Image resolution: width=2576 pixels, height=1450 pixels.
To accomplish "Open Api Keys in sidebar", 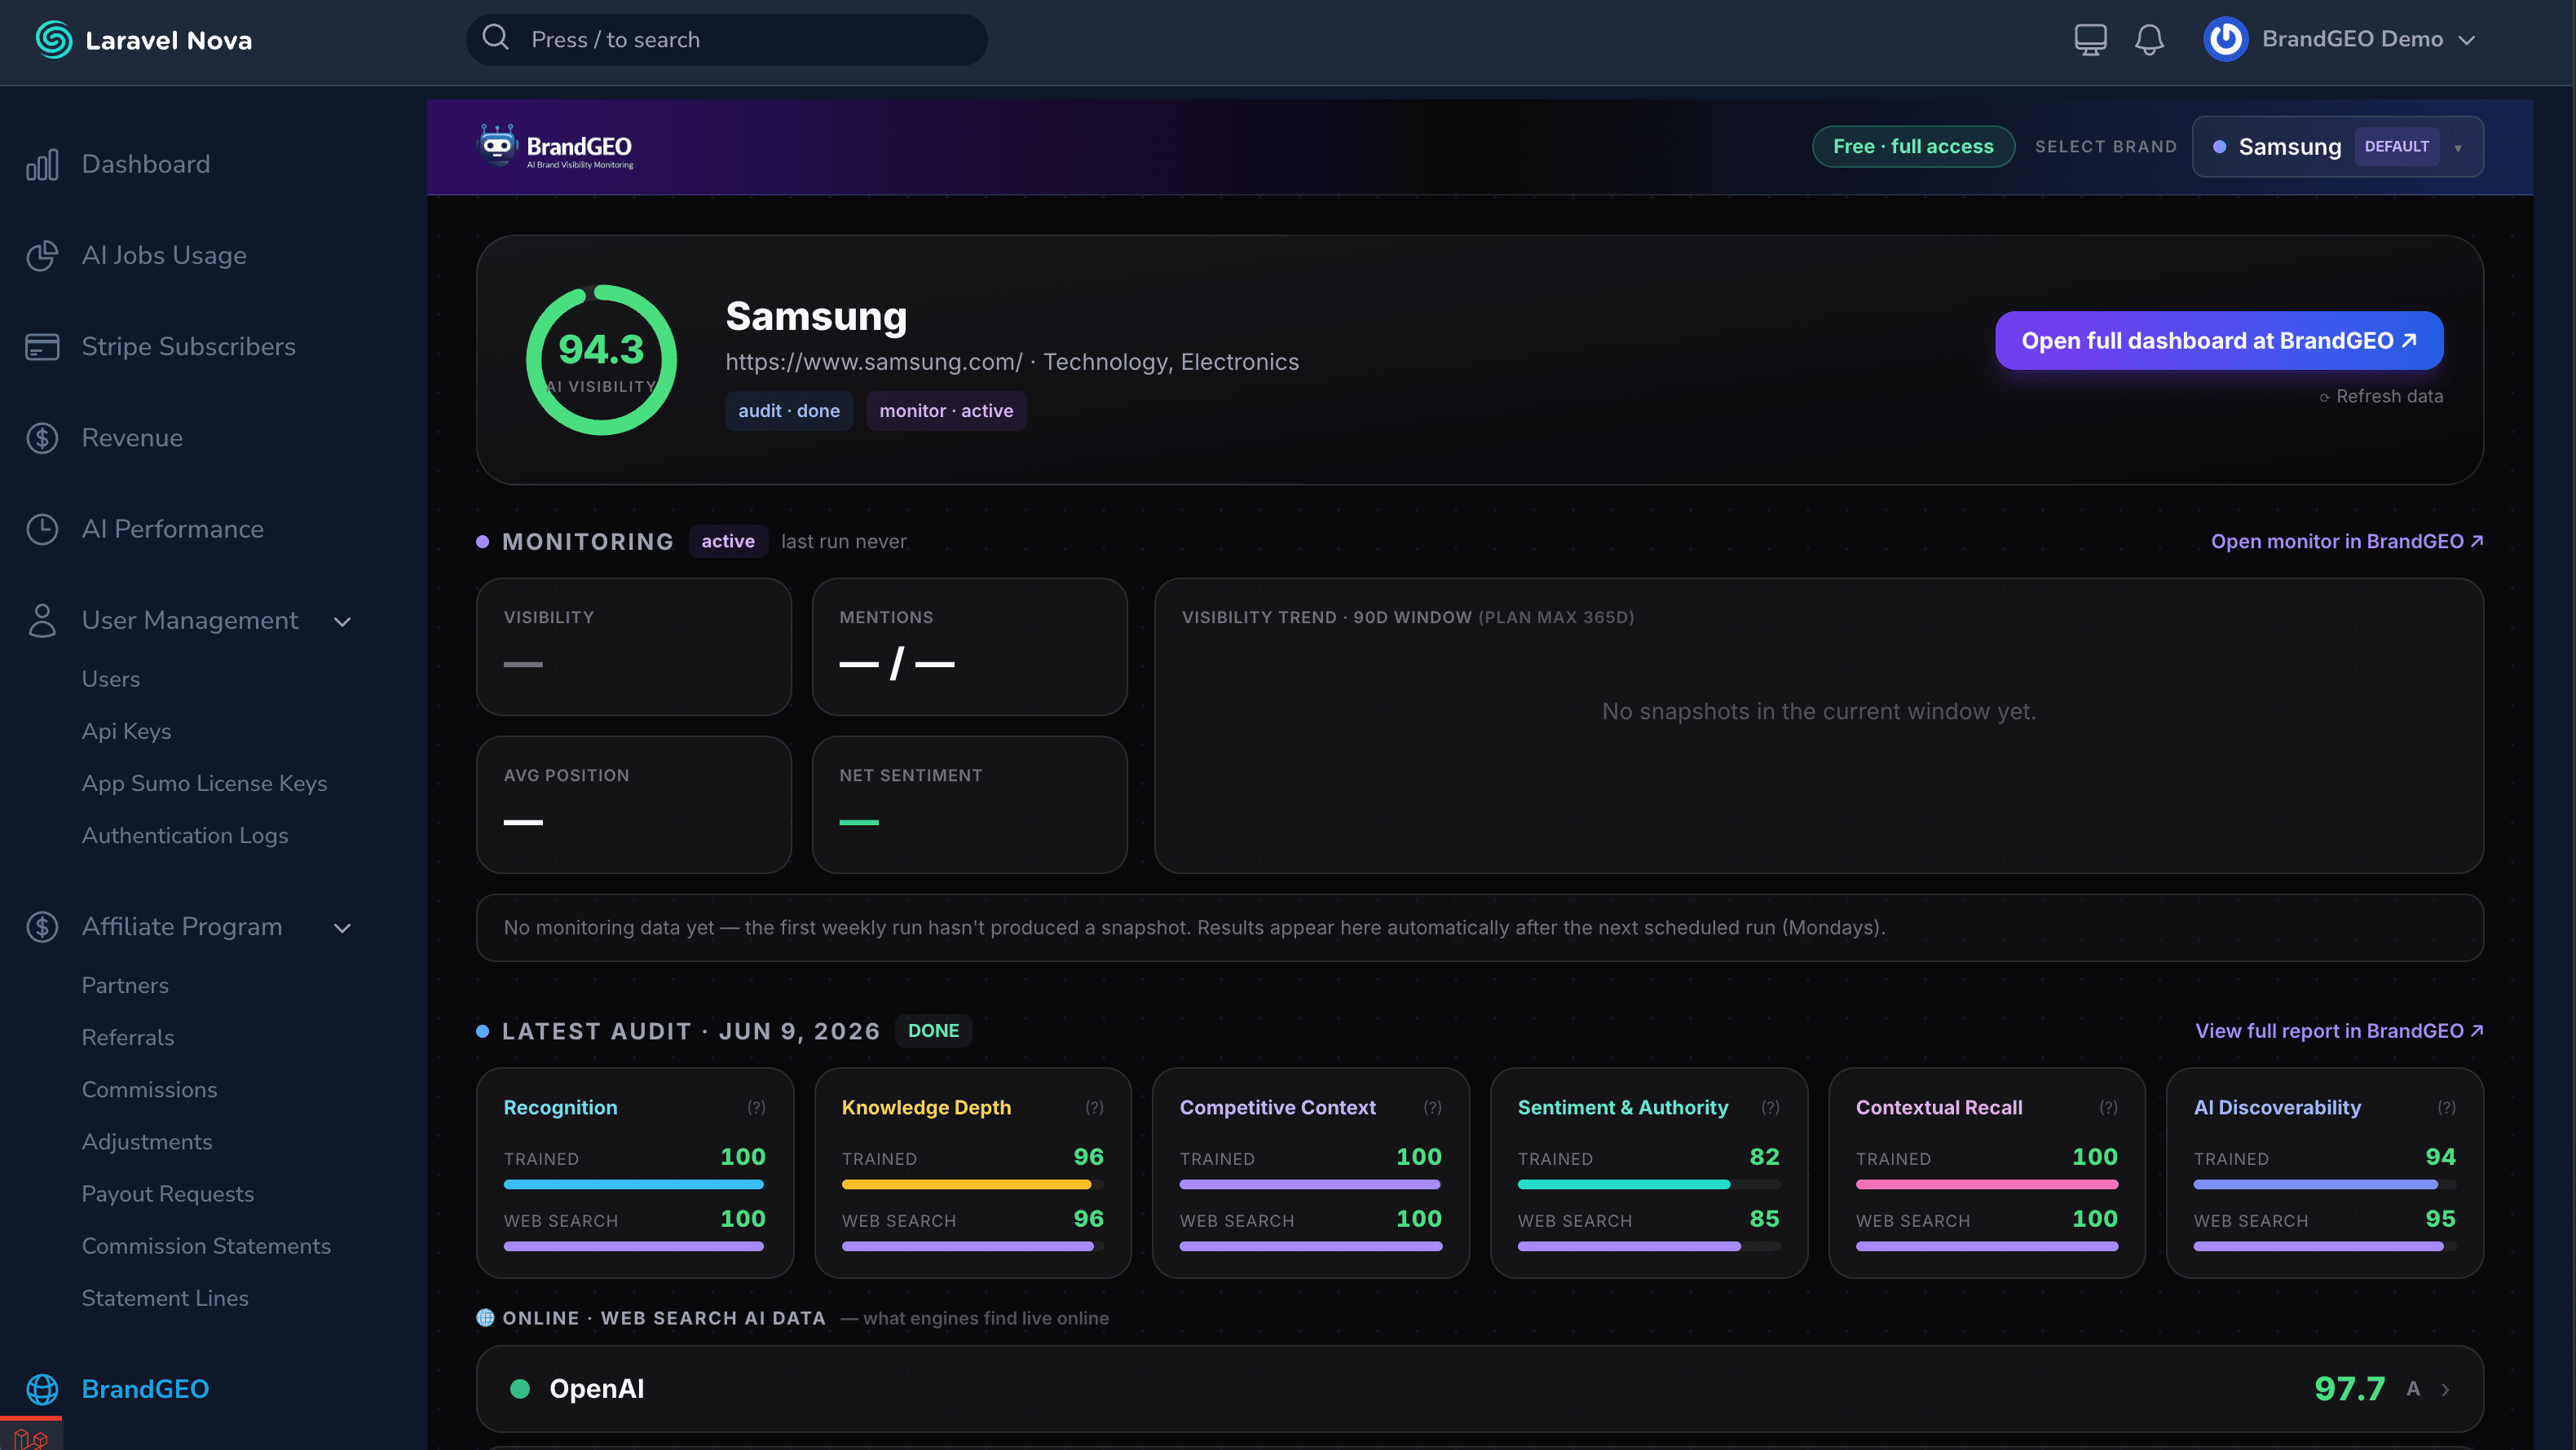I will coord(126,731).
